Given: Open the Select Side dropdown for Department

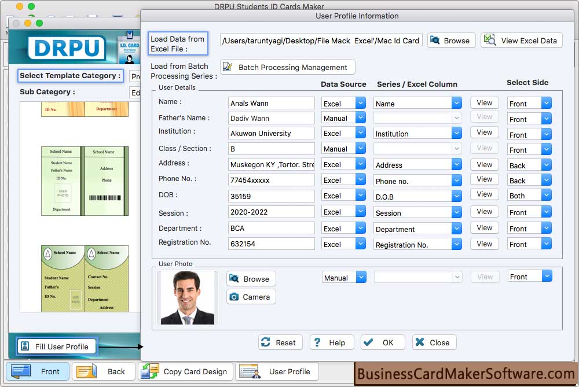Looking at the screenshot, I should (x=547, y=228).
